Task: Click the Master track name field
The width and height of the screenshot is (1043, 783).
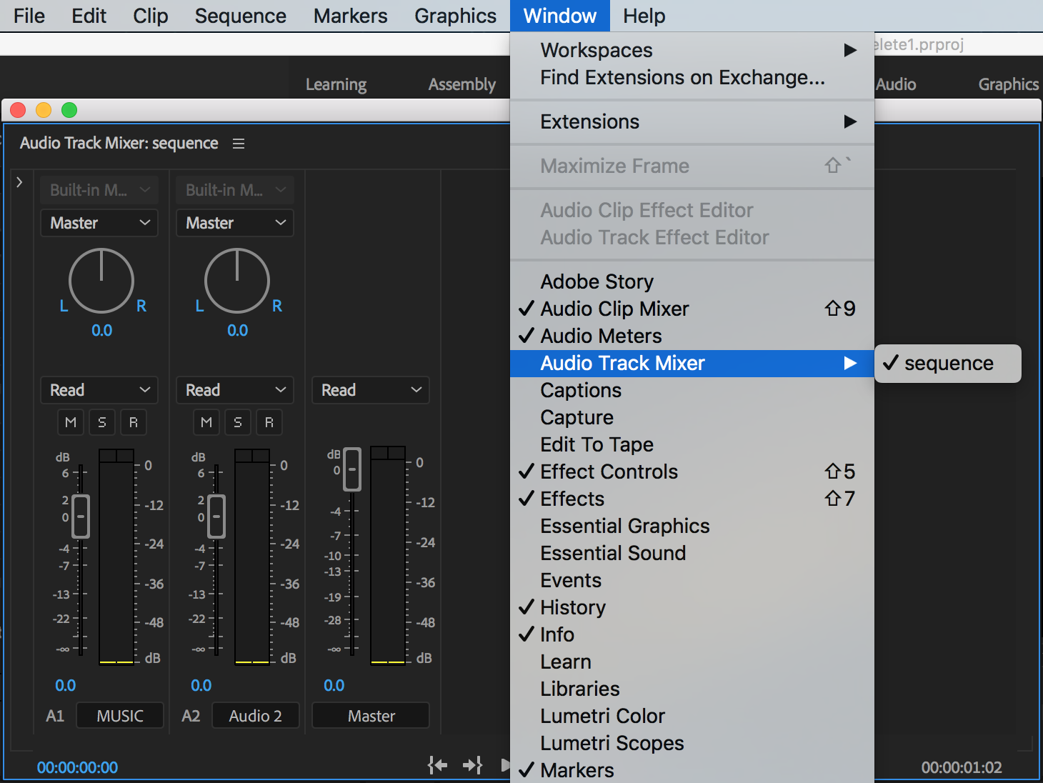Action: point(371,716)
